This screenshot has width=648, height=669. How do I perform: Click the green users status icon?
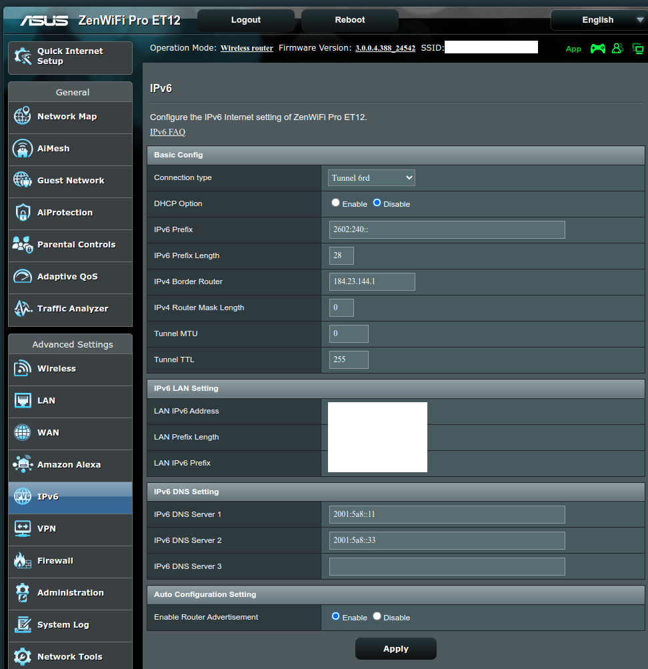point(617,49)
